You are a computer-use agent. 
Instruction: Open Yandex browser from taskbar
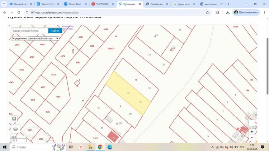click(x=81, y=147)
